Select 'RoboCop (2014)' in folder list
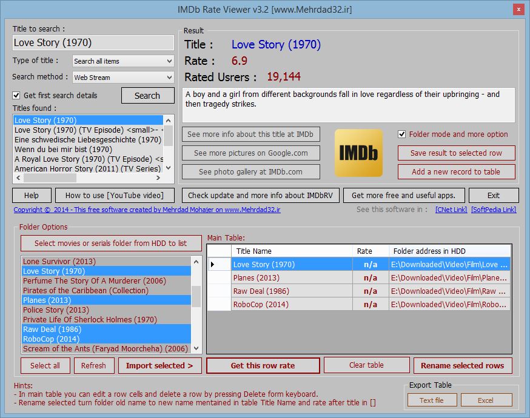Image resolution: width=530 pixels, height=418 pixels. click(x=107, y=339)
